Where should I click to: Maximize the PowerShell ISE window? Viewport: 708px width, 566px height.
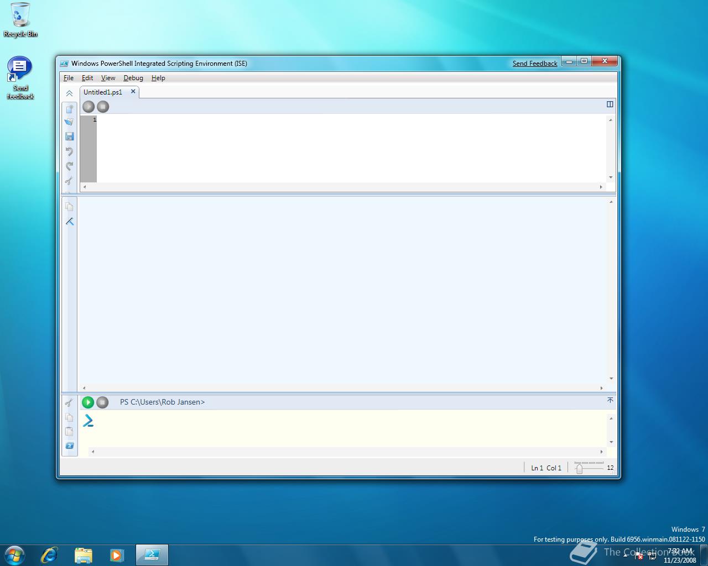coord(584,61)
